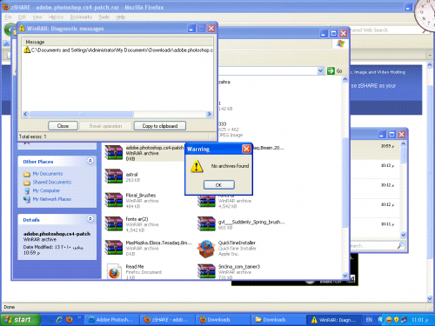Viewport: 435px width, 326px height.
Task: Select the Floral_Brushes archive icon
Action: [x=114, y=200]
